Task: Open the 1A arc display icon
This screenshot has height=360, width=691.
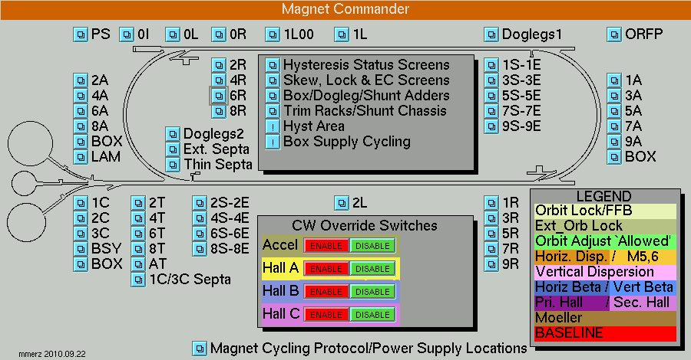Action: [614, 80]
